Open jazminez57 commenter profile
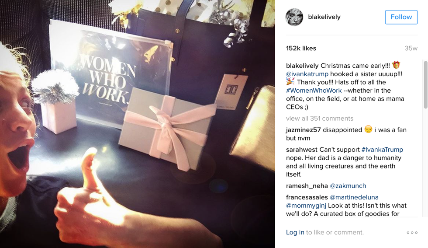Screen dimensions: 428x248 click(x=303, y=130)
